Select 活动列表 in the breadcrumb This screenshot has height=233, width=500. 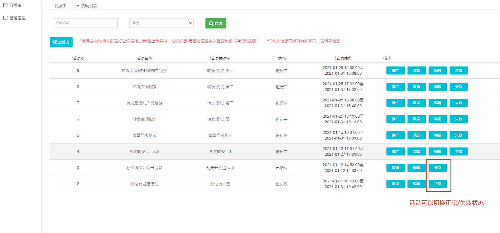coord(89,6)
